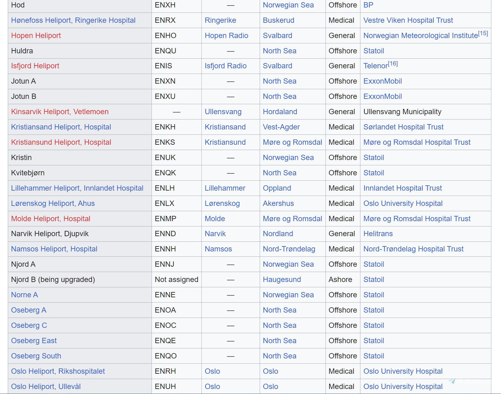Click the Haugesund link in Njord B row

point(282,280)
